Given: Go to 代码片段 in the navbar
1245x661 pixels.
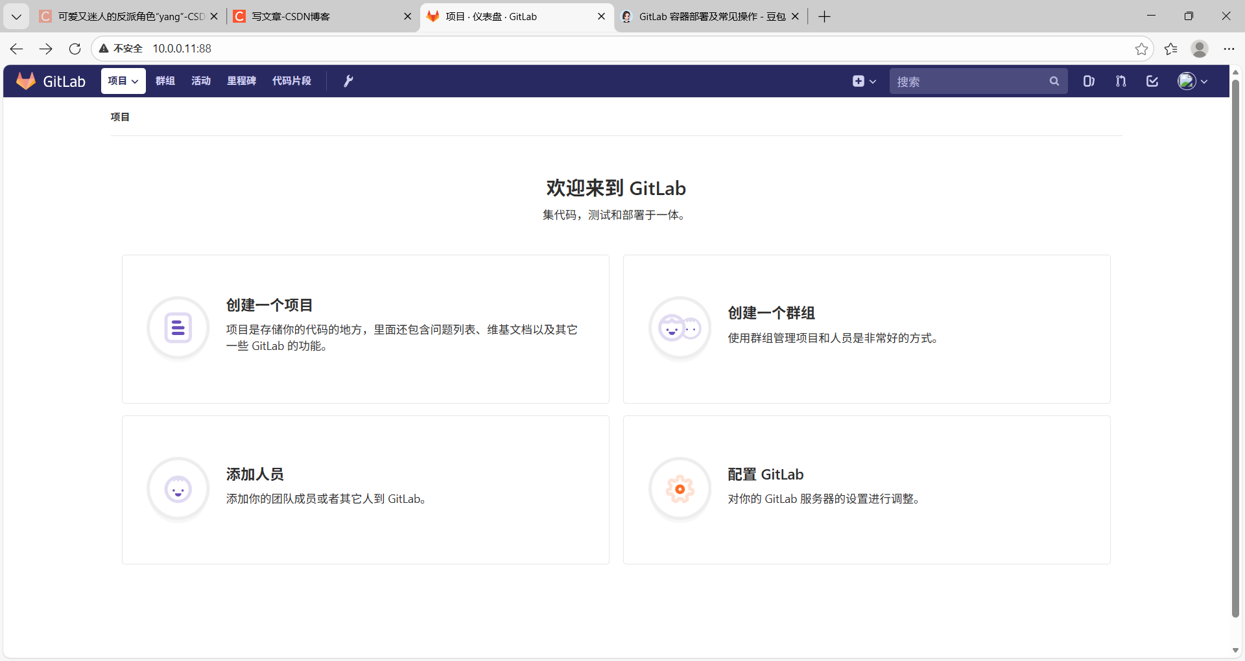Looking at the screenshot, I should point(292,81).
